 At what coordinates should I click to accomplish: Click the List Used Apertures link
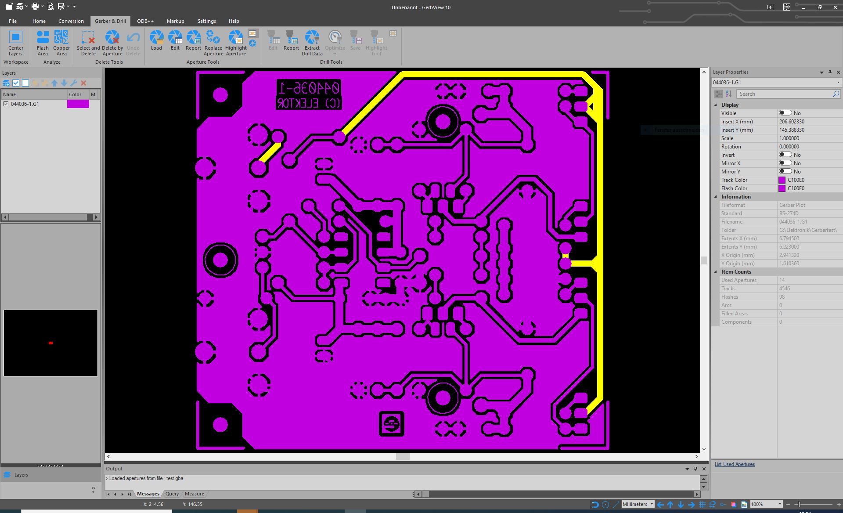[x=735, y=464]
